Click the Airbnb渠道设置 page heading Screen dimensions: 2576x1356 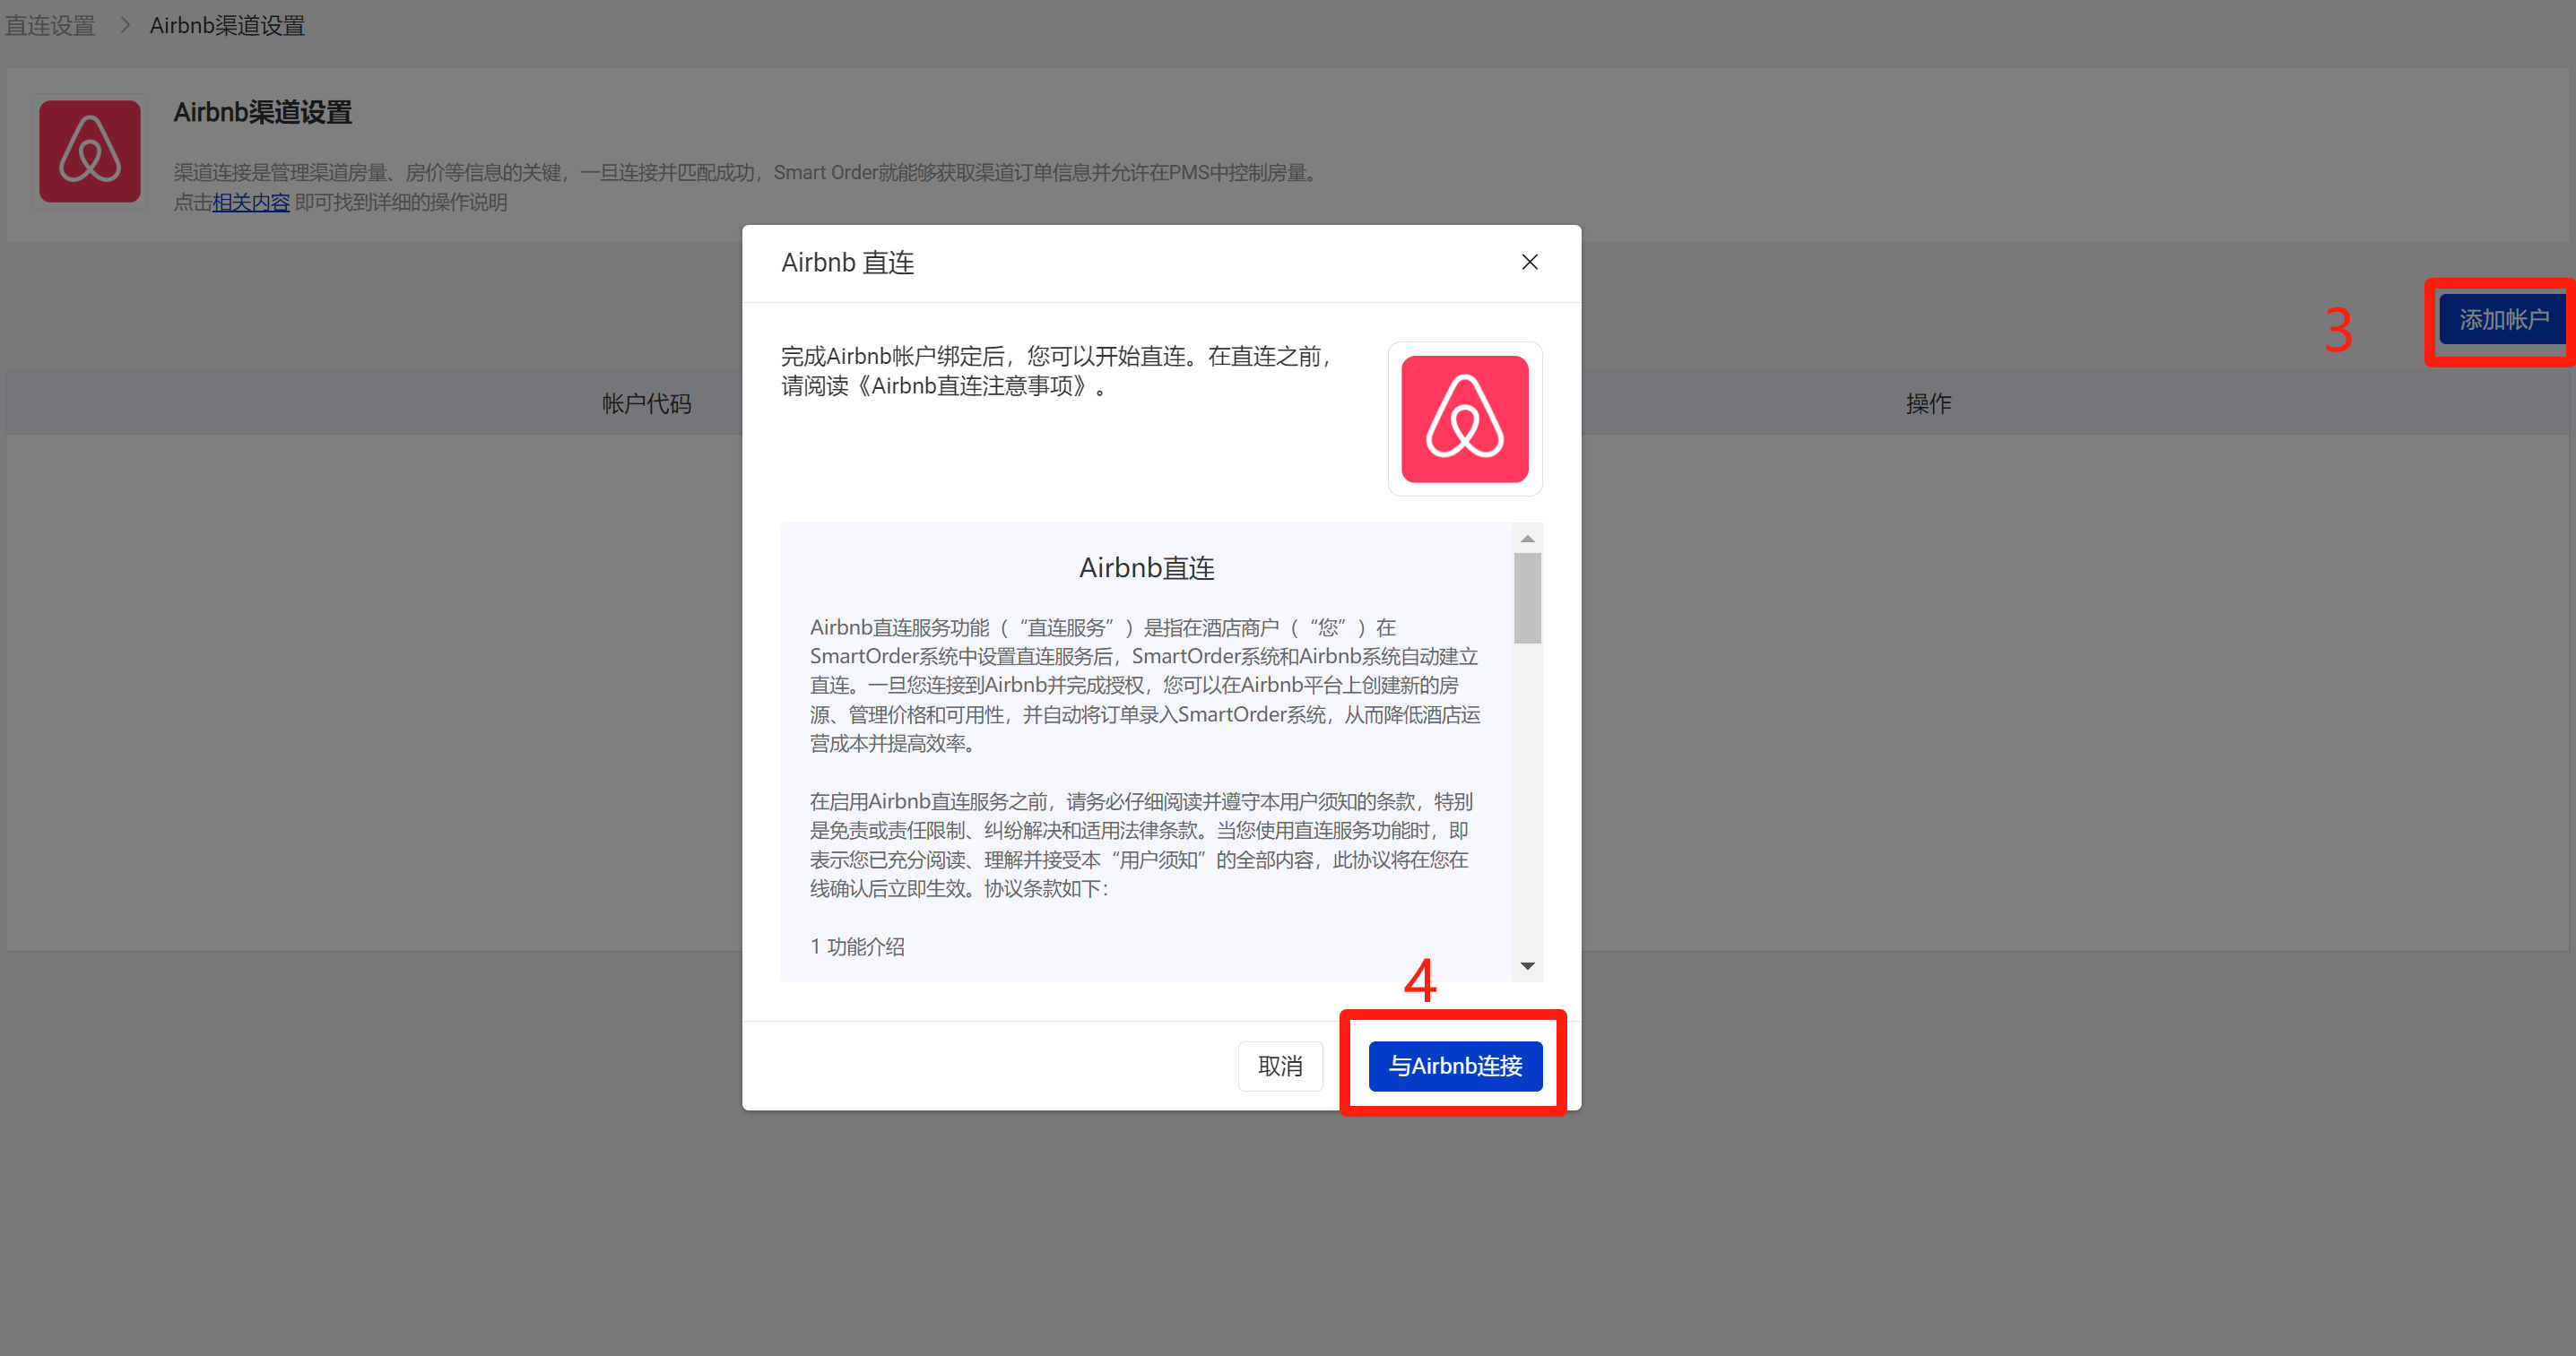click(x=263, y=112)
